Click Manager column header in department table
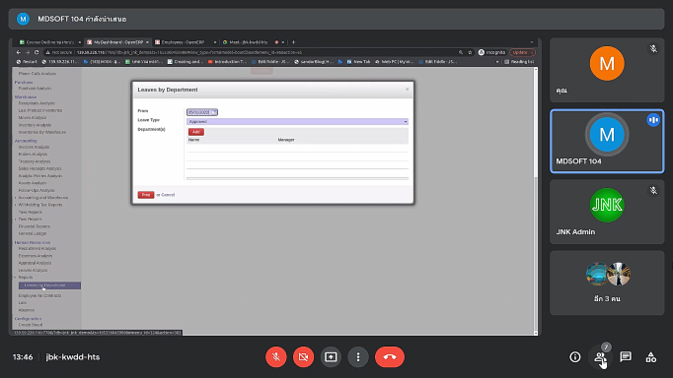The image size is (673, 378). point(286,140)
